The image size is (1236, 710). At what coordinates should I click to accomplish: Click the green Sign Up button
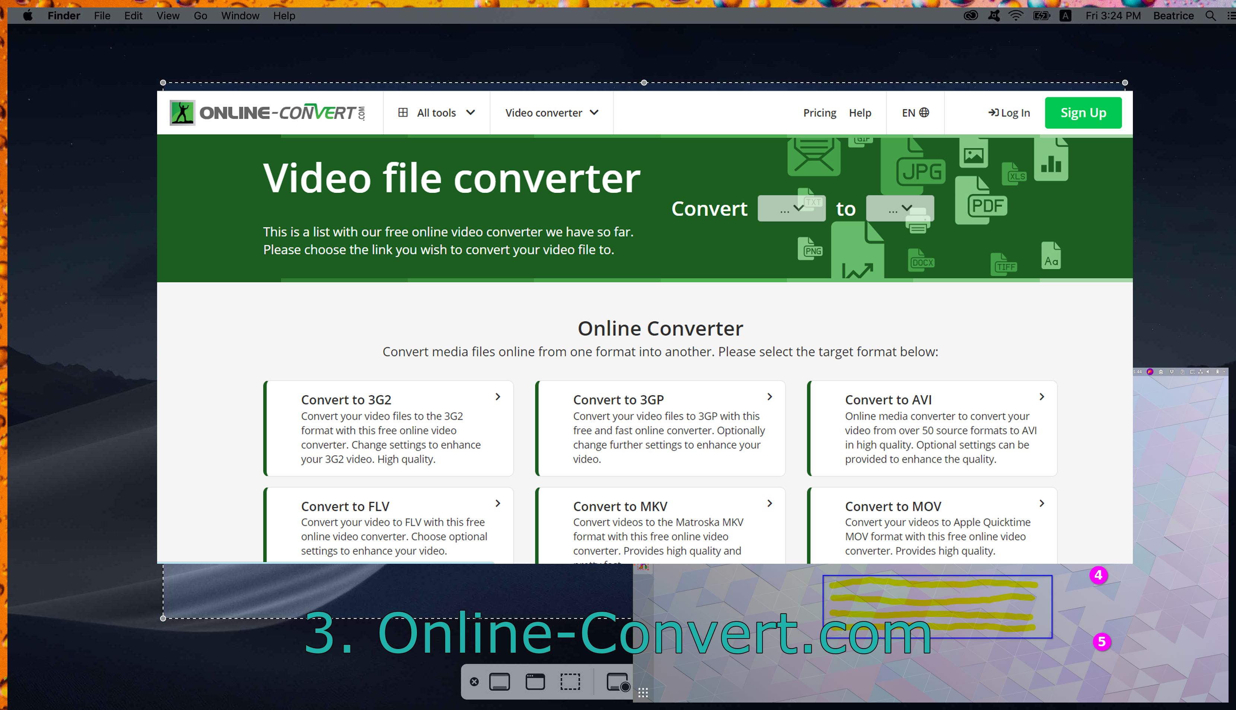tap(1083, 113)
